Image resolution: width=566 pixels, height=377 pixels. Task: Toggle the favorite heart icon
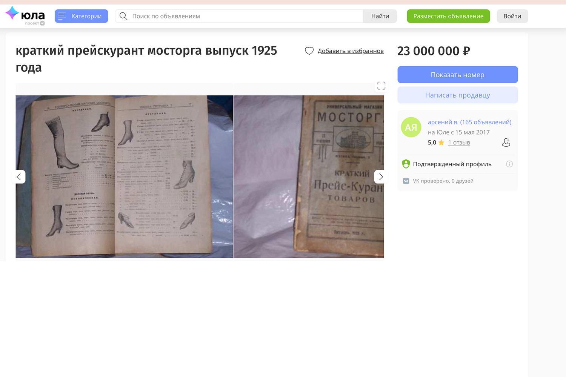(309, 51)
